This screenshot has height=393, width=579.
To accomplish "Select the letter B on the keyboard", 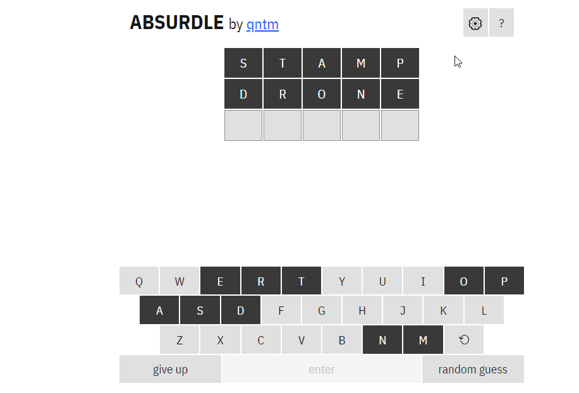I will click(342, 339).
